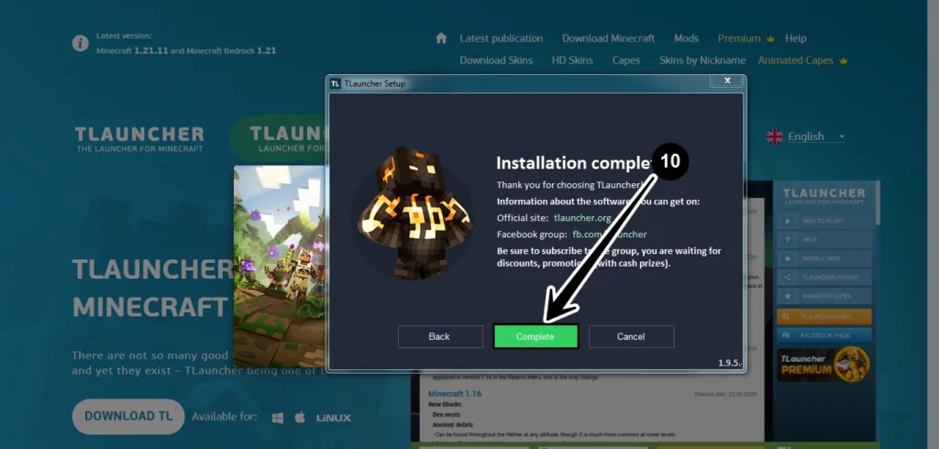
Task: Open the Help menu item
Action: [796, 38]
